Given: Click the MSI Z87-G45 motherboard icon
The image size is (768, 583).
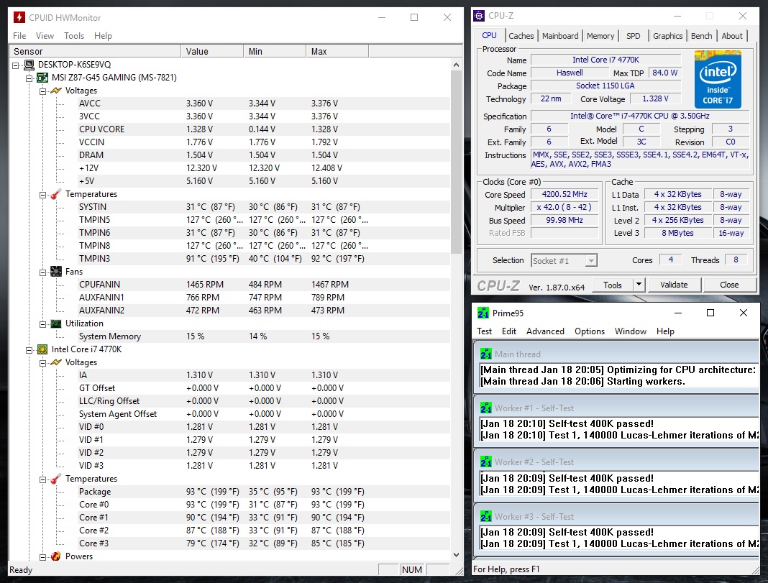Looking at the screenshot, I should coord(42,78).
